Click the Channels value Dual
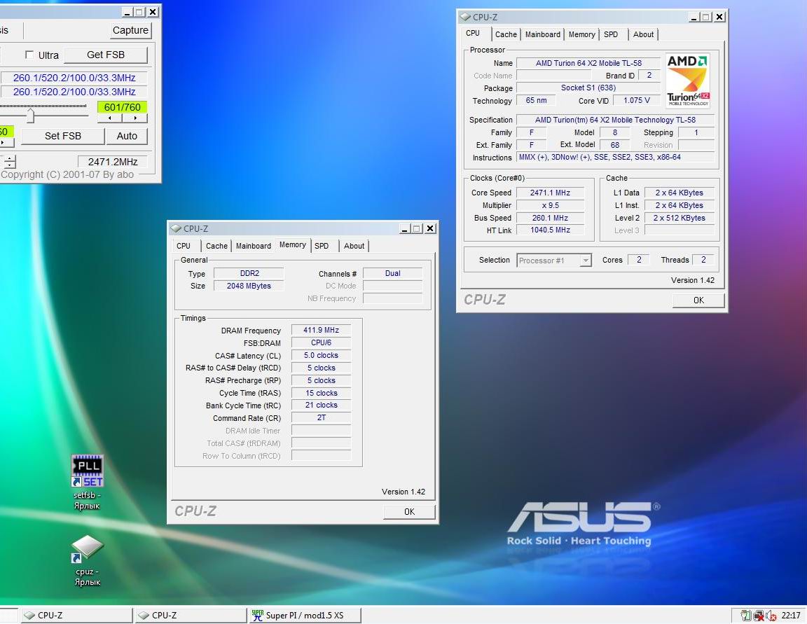Viewport: 807px width, 624px height. pyautogui.click(x=393, y=273)
